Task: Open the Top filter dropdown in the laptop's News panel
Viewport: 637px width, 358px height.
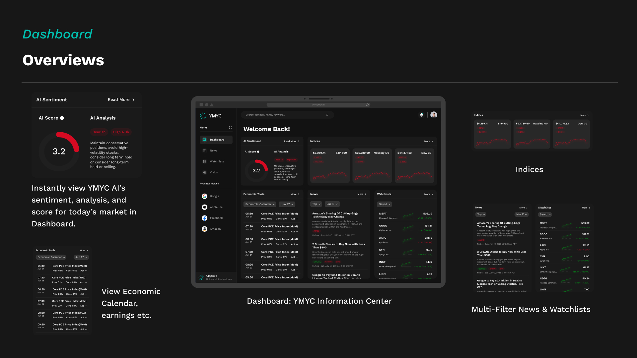Action: click(x=316, y=204)
